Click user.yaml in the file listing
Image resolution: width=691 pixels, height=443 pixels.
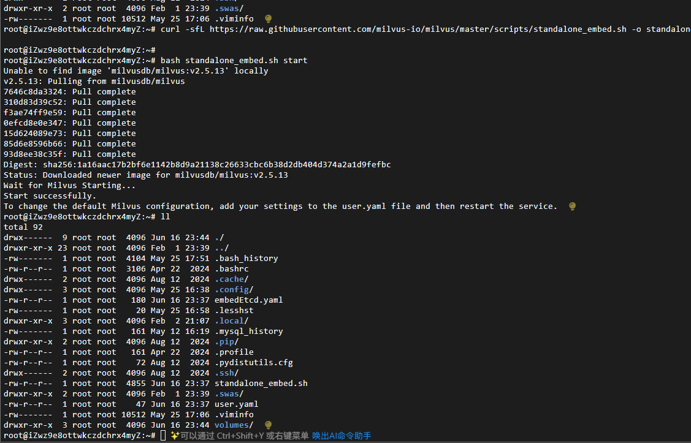pos(237,404)
